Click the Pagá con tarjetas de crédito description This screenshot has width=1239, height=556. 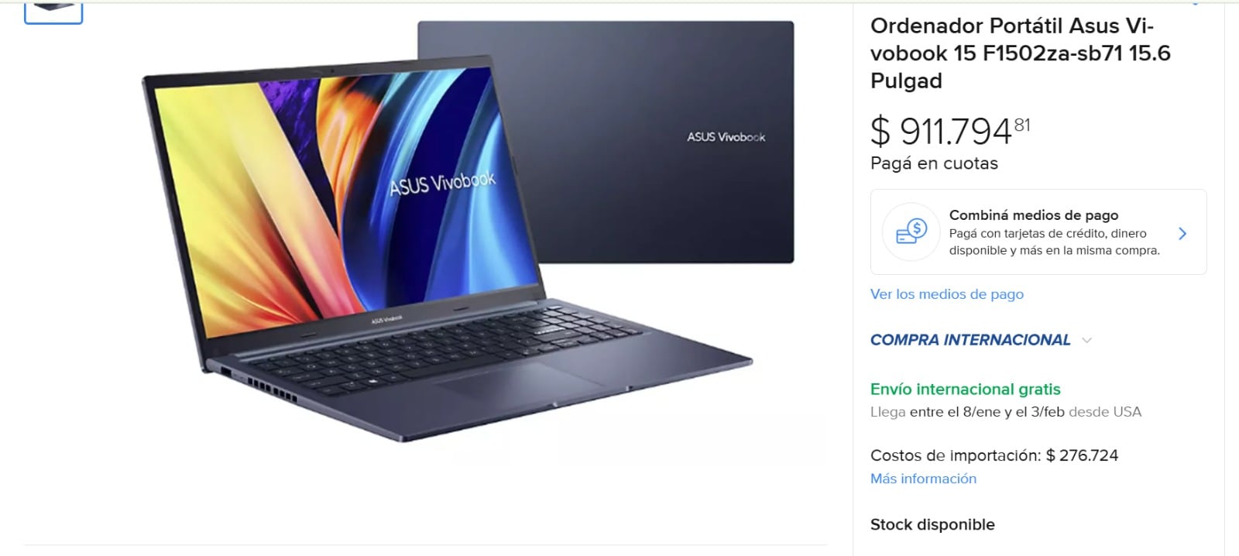(x=1054, y=242)
